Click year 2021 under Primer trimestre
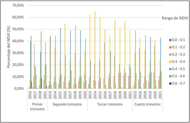The height and width of the screenshot is (123, 190). tap(45, 95)
